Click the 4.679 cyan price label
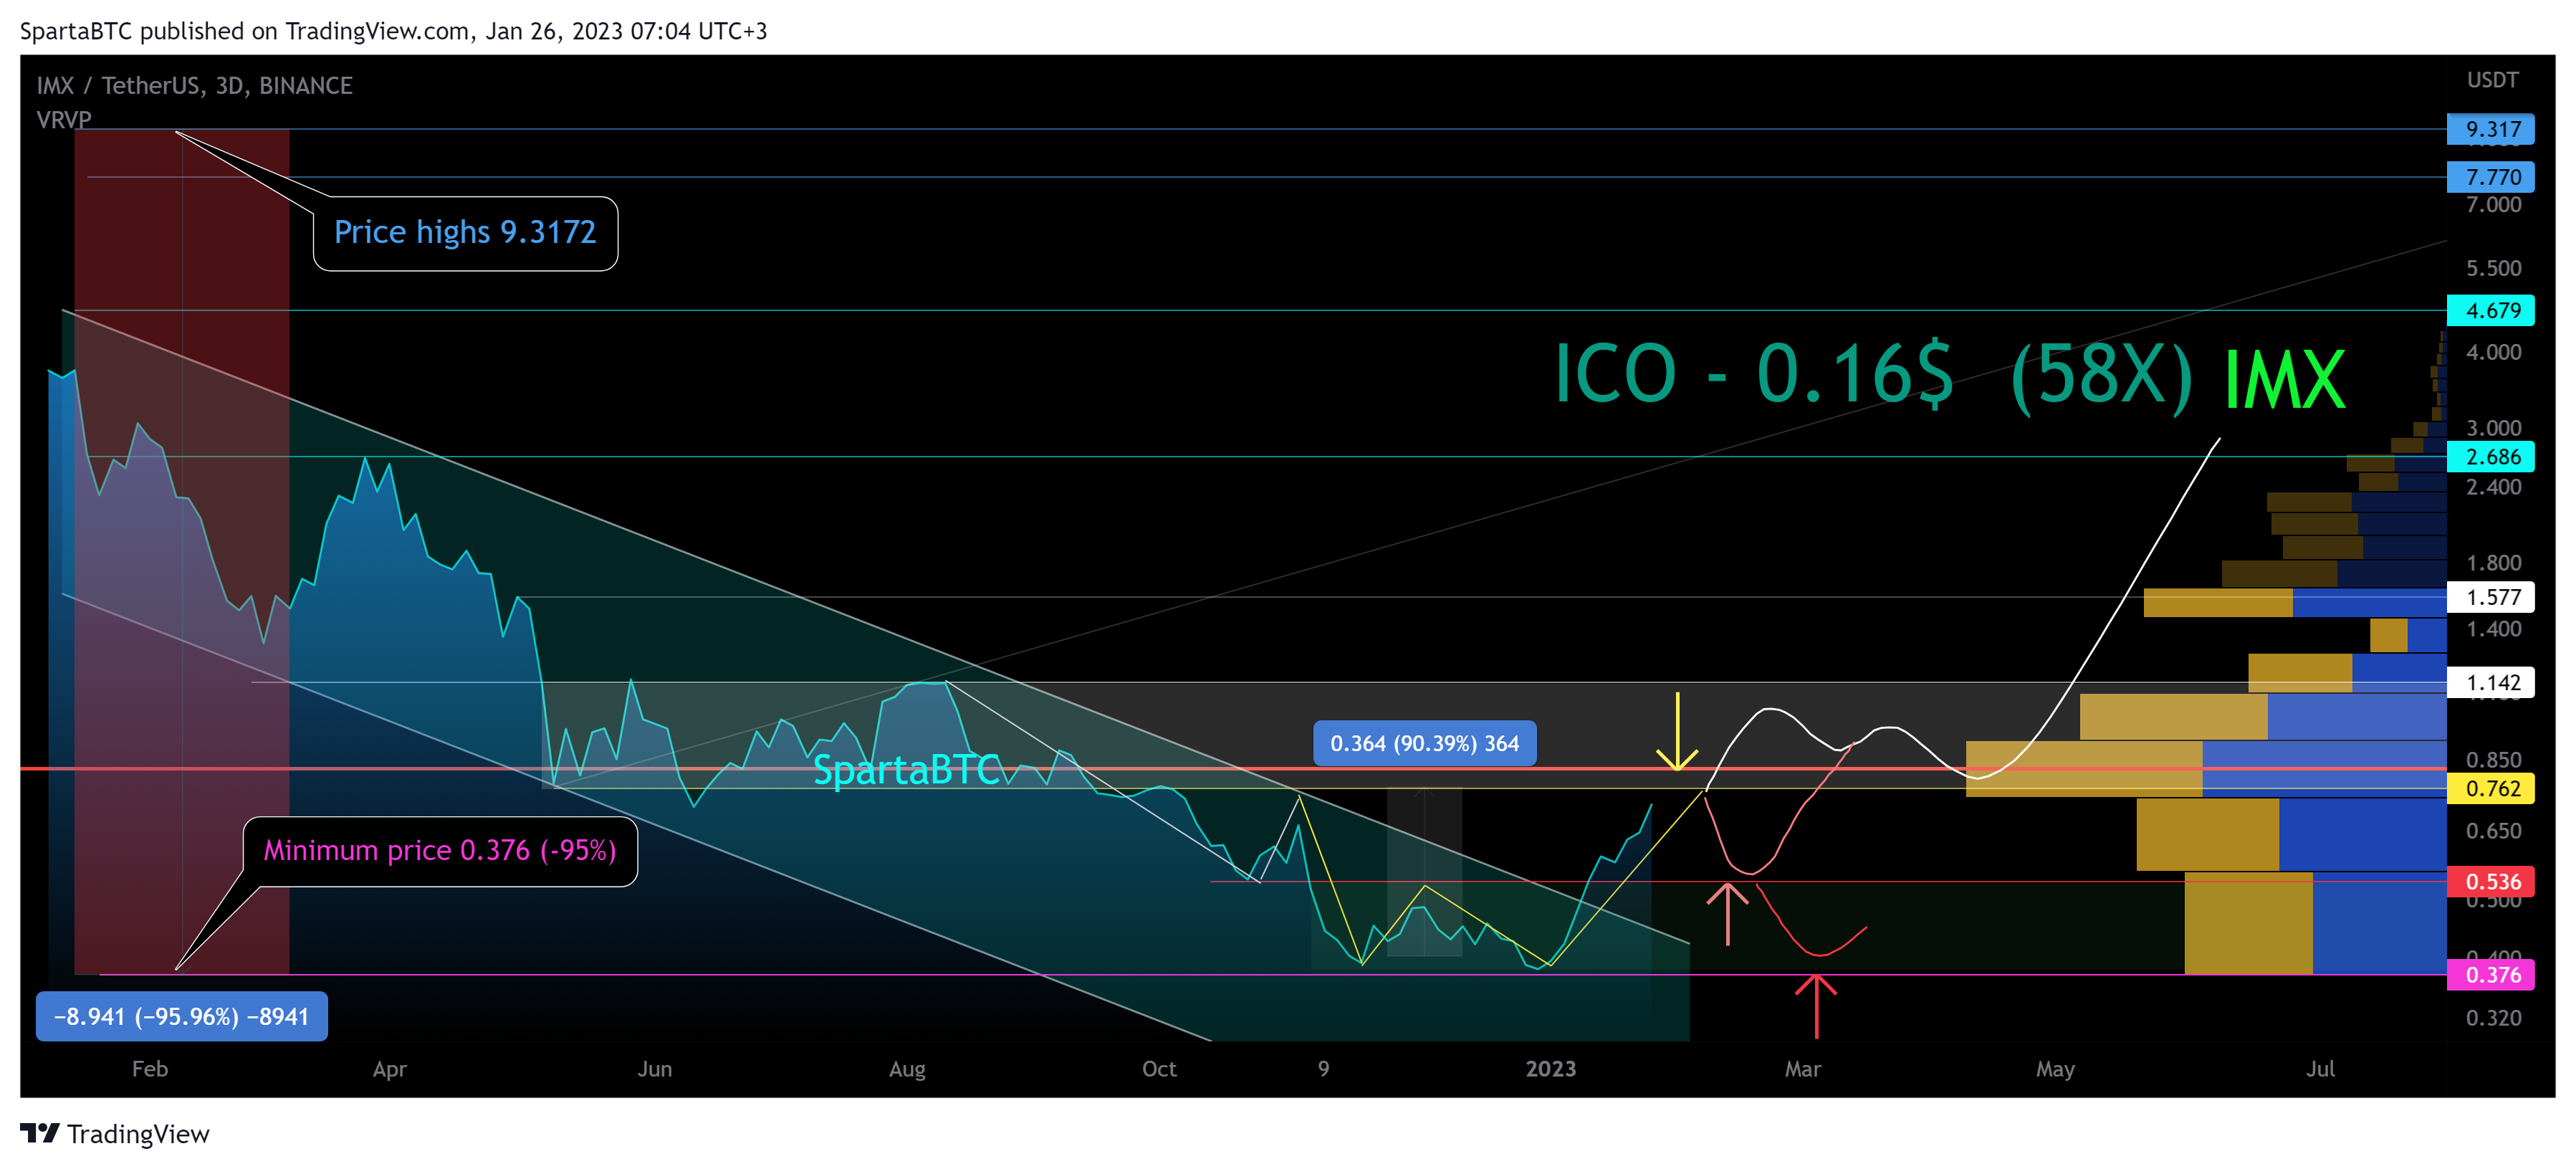Image resolution: width=2576 pixels, height=1169 pixels. point(2491,310)
